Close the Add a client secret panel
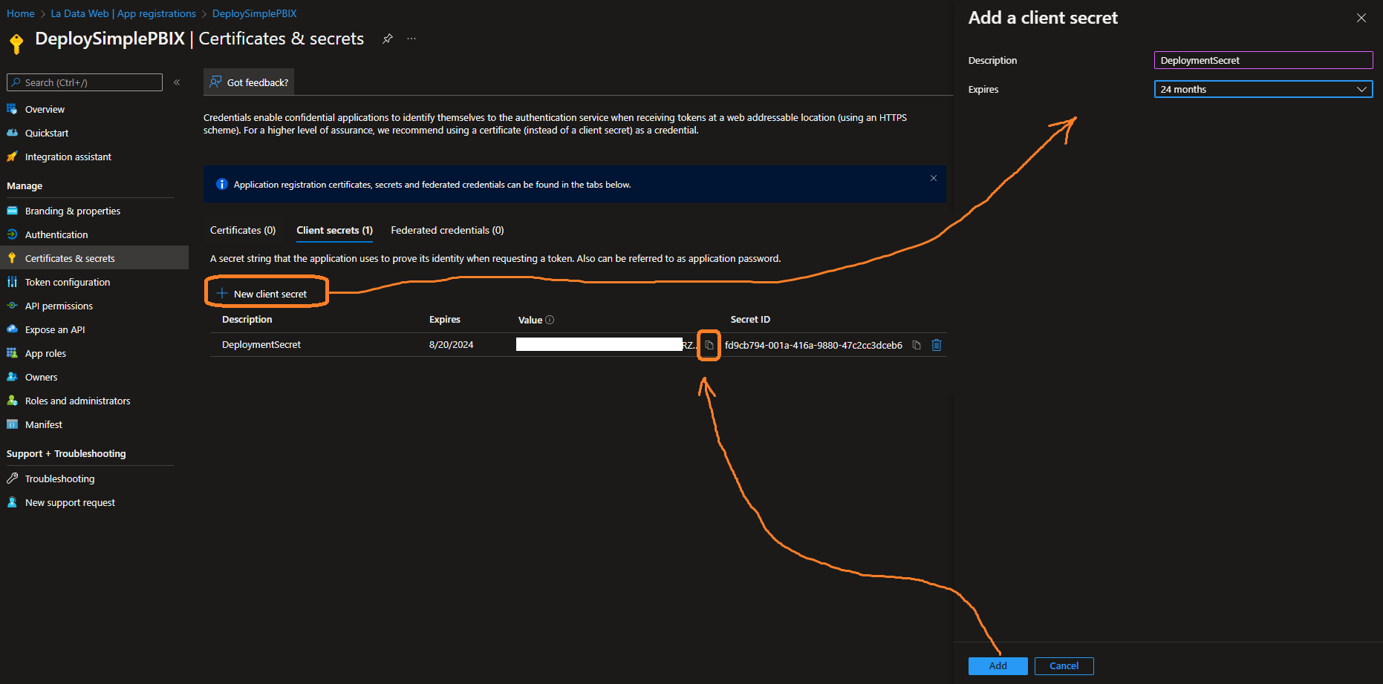 (1361, 18)
